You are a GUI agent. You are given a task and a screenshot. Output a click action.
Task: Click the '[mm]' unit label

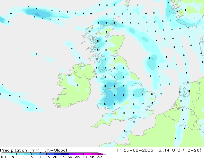click(35, 150)
